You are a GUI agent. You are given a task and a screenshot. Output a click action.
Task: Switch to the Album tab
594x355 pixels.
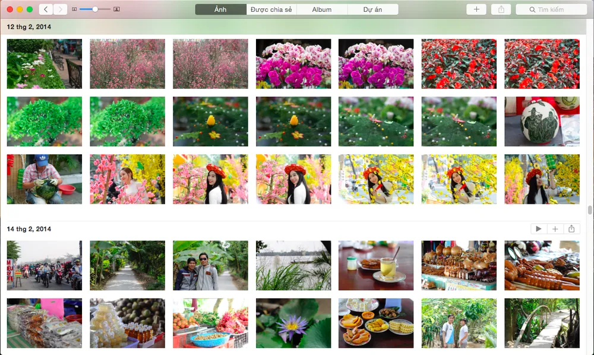tap(321, 9)
